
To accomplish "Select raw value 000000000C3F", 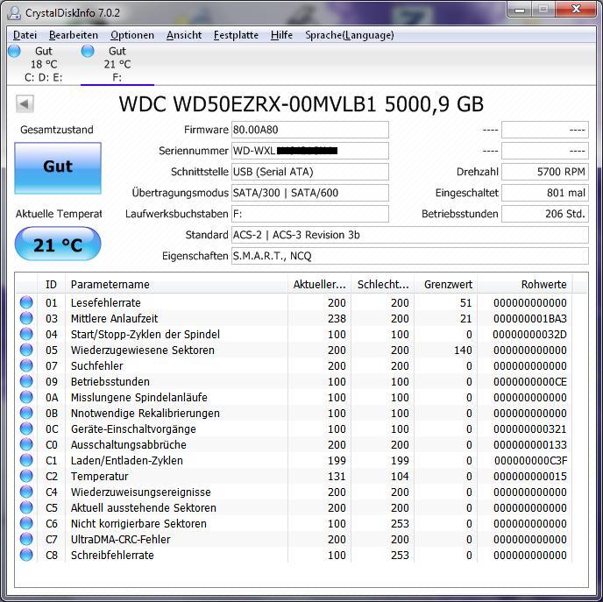I will click(x=531, y=461).
